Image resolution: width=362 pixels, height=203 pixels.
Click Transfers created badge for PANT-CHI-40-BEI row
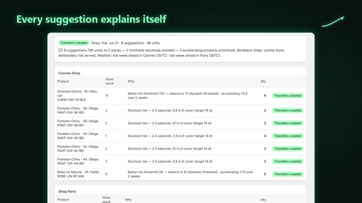[x=287, y=136]
